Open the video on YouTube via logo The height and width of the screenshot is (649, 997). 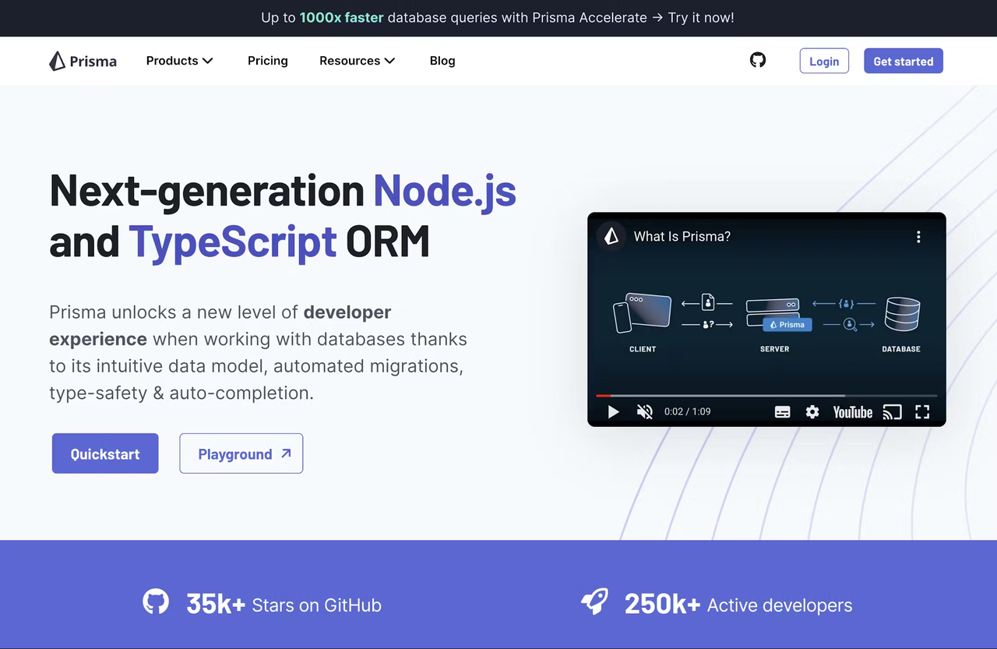(853, 411)
